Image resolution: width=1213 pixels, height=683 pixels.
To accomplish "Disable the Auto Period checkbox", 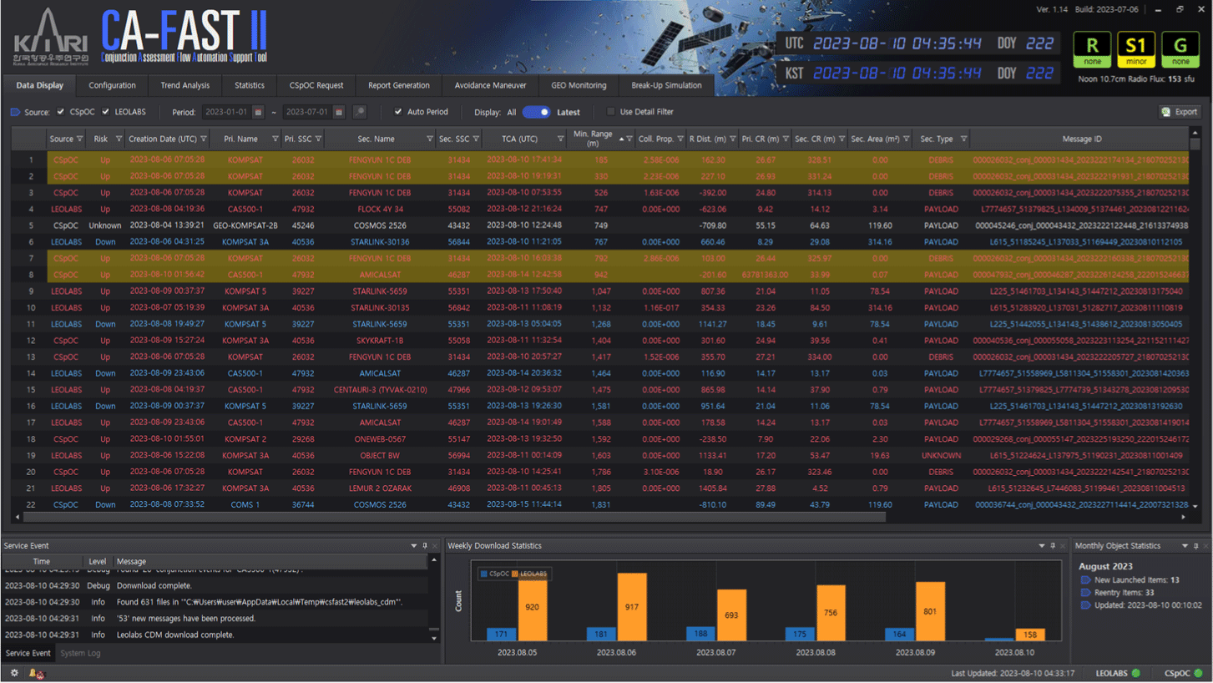I will (x=398, y=112).
